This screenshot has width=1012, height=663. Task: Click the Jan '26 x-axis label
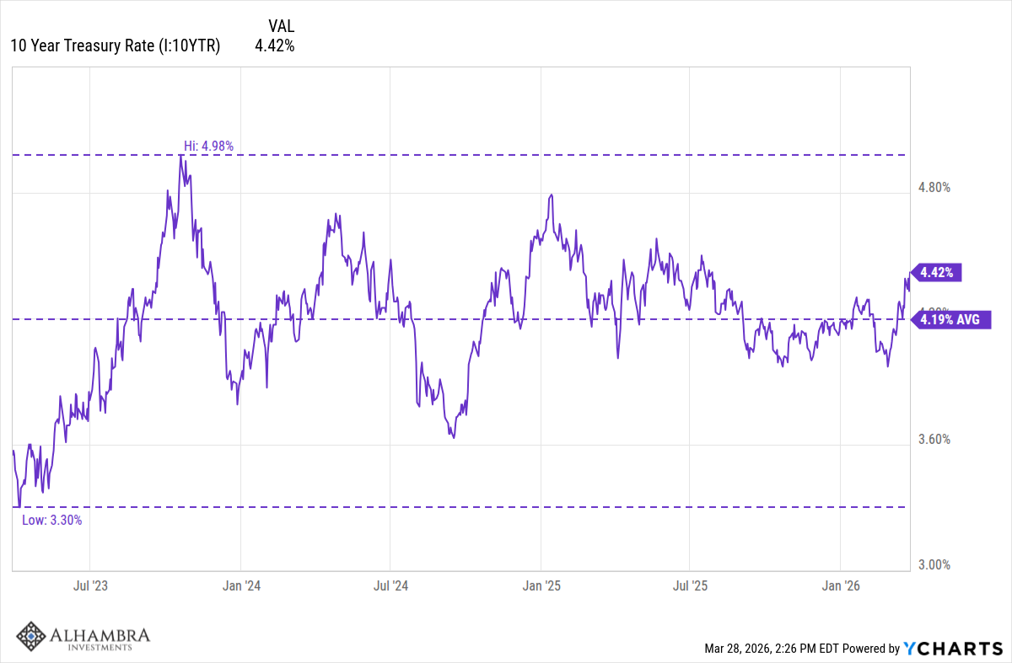pos(841,585)
